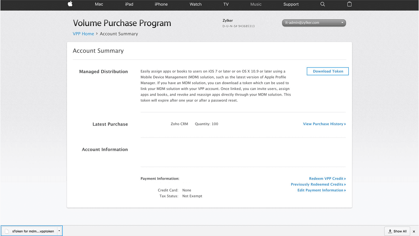Choose Music in the navigation bar
The height and width of the screenshot is (236, 419).
[x=256, y=4]
